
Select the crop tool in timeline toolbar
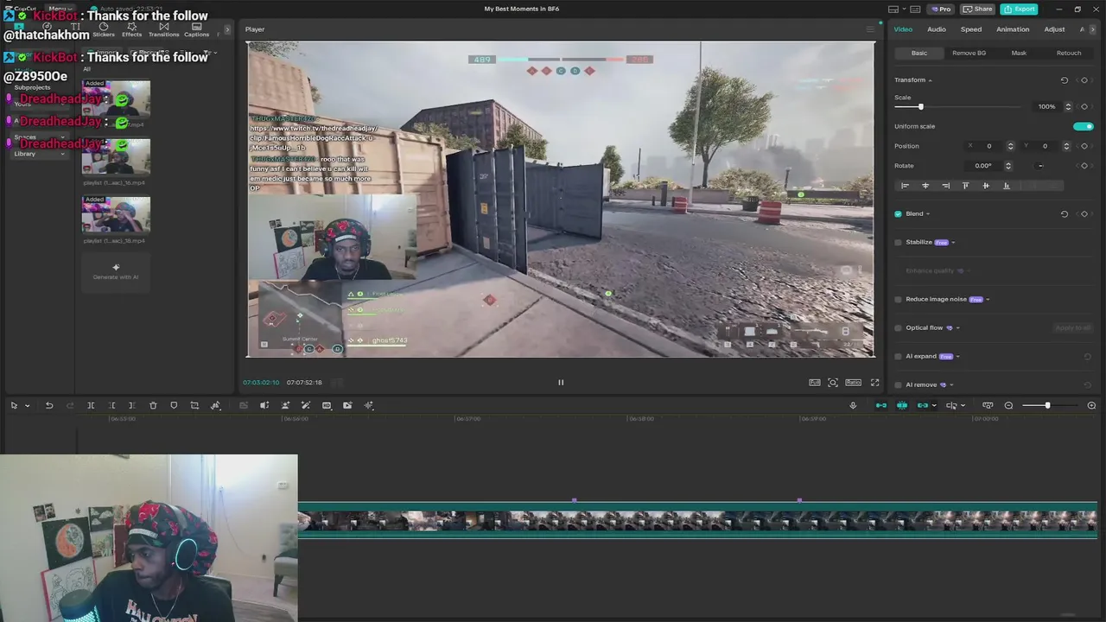194,405
